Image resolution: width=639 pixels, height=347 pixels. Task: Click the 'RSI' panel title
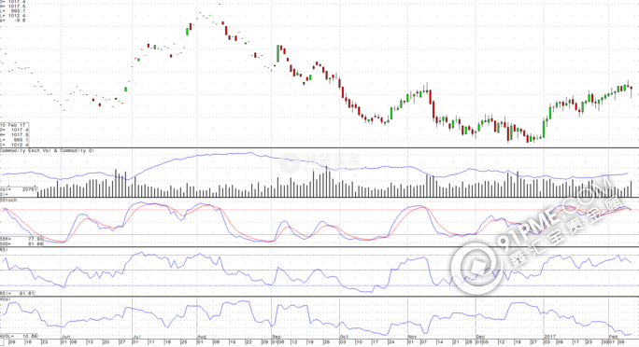tap(4, 249)
